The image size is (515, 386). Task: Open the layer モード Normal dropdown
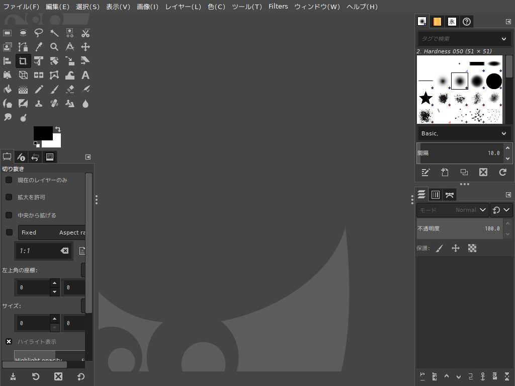pos(453,210)
